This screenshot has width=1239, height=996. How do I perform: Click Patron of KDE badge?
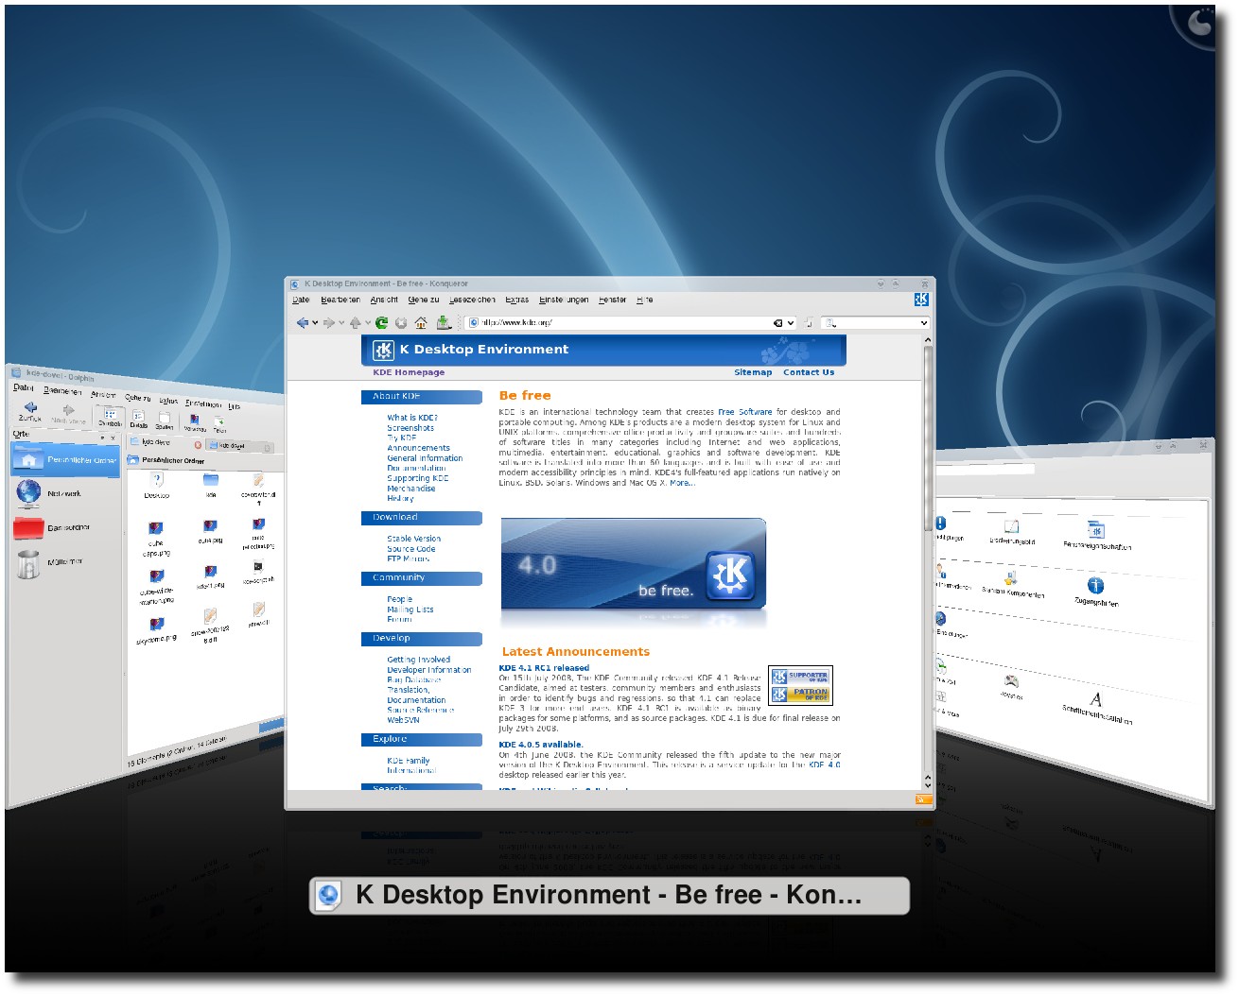800,695
